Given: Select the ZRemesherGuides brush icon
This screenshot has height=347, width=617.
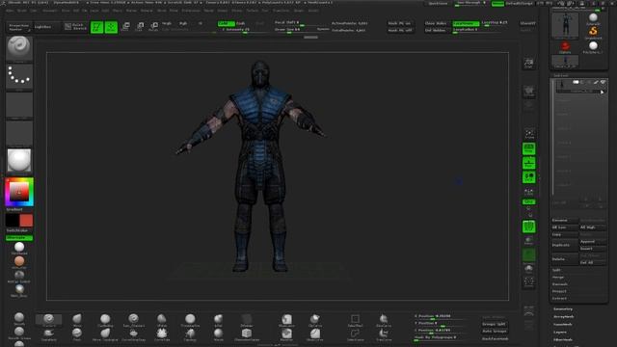Looking at the screenshot, I should pyautogui.click(x=247, y=334).
